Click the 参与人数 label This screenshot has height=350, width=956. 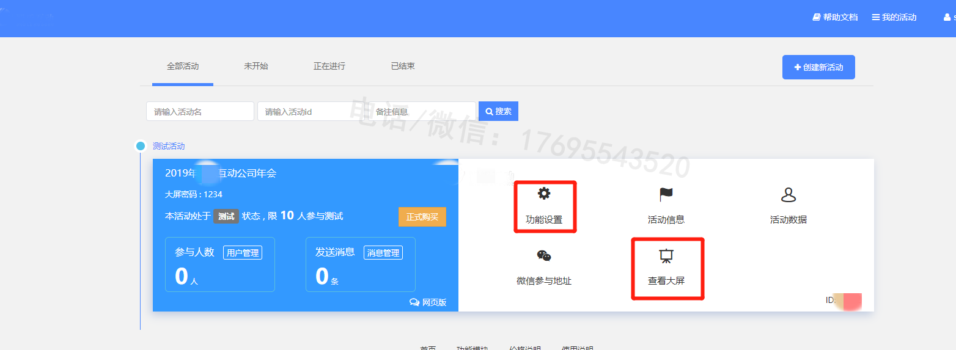194,252
